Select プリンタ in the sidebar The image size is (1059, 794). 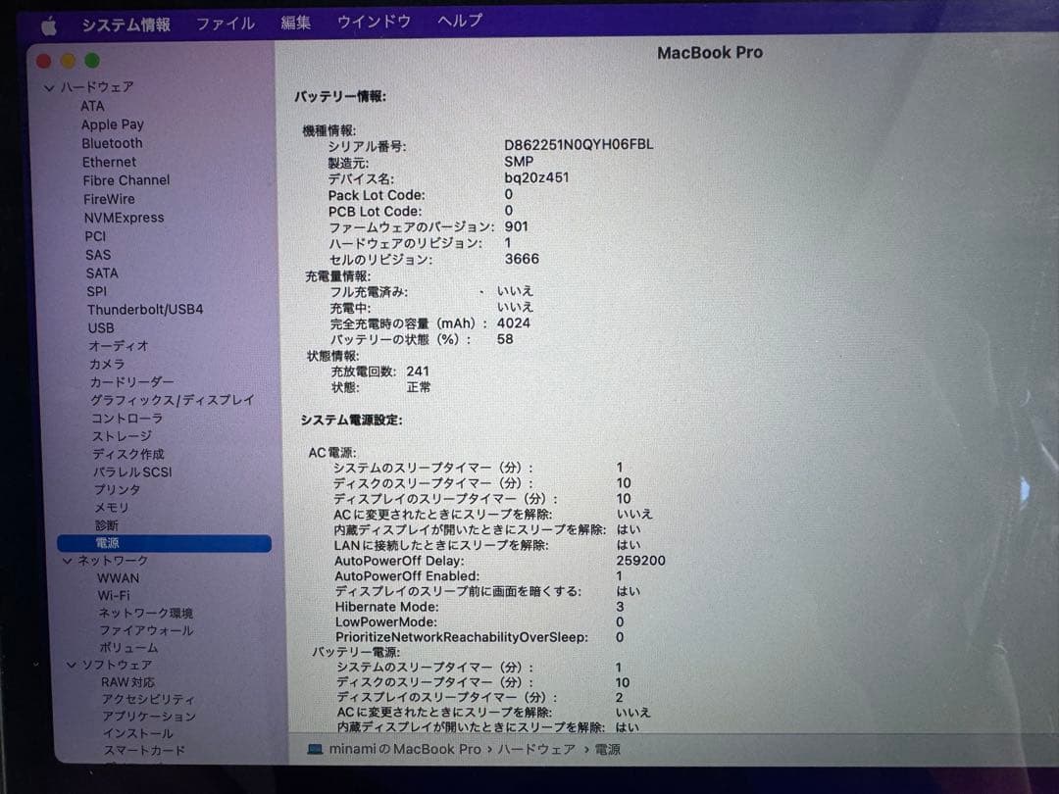(118, 489)
